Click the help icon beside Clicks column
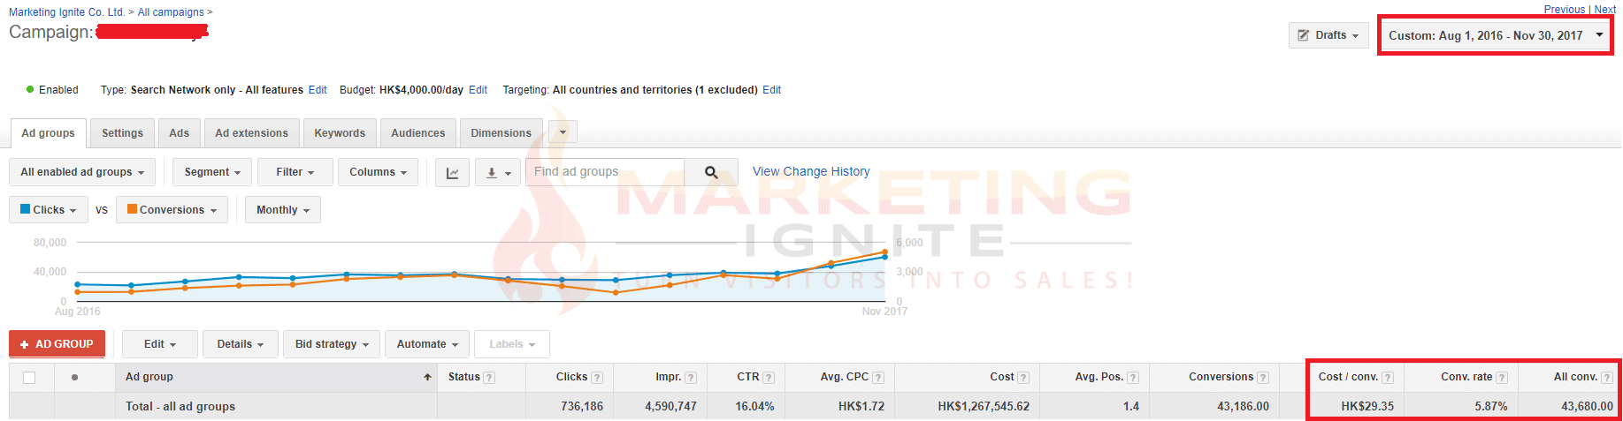 pos(597,378)
